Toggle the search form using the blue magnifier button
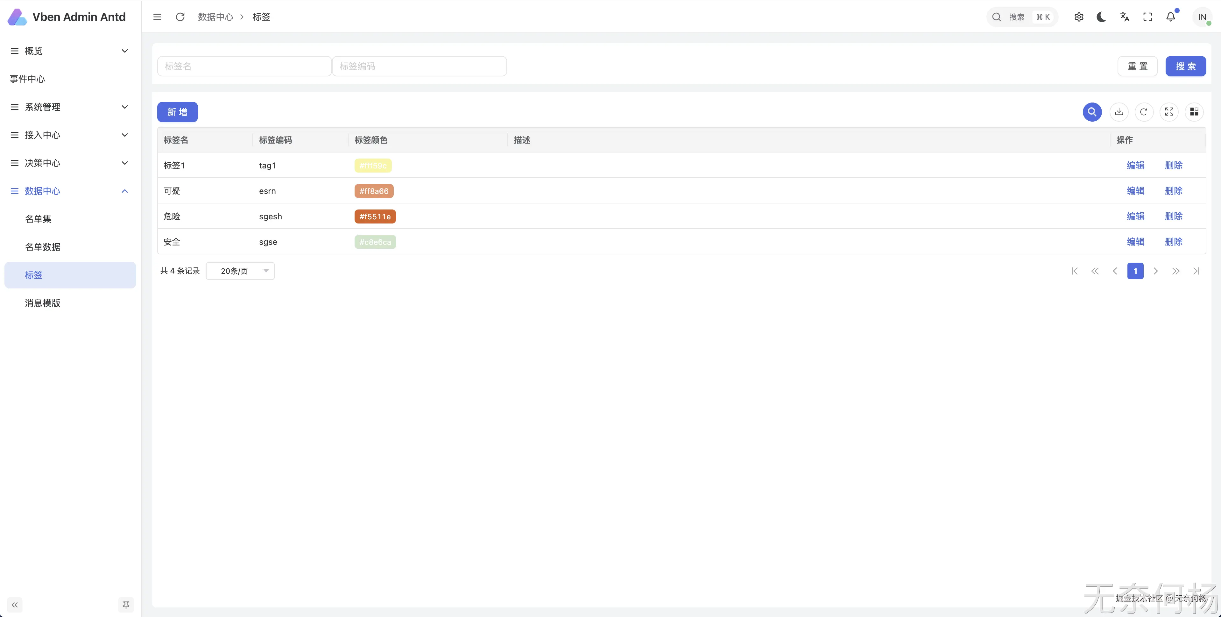 (x=1092, y=112)
